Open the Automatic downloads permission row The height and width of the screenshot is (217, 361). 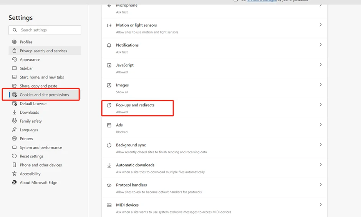pos(214,168)
